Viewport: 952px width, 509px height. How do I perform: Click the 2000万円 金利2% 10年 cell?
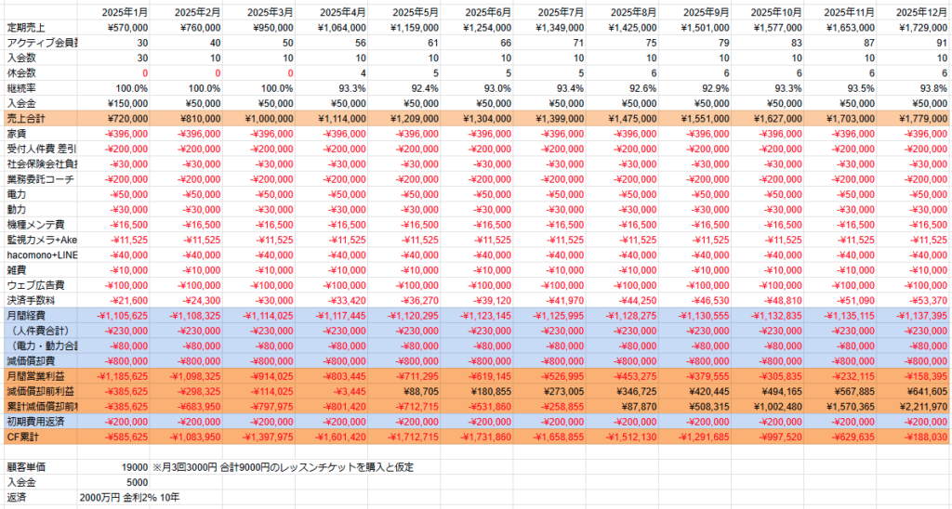pos(129,498)
